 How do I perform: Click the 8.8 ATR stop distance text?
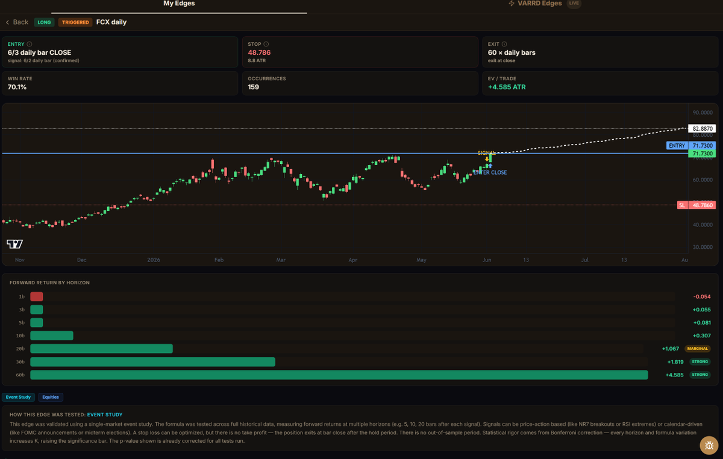256,61
